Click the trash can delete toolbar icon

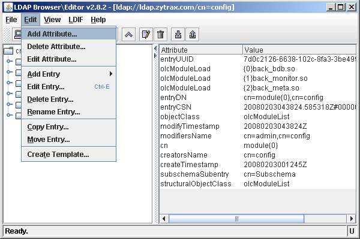click(160, 35)
